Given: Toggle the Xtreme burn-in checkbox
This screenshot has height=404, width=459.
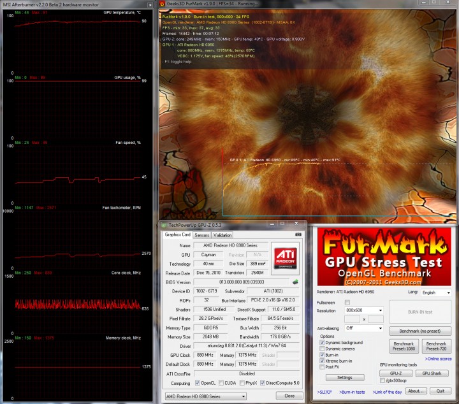Looking at the screenshot, I should coord(322,361).
